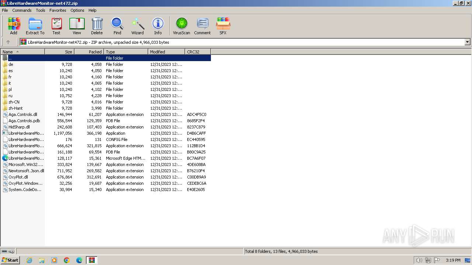Image resolution: width=472 pixels, height=265 pixels.
Task: Sort by the Type column header
Action: [x=126, y=52]
